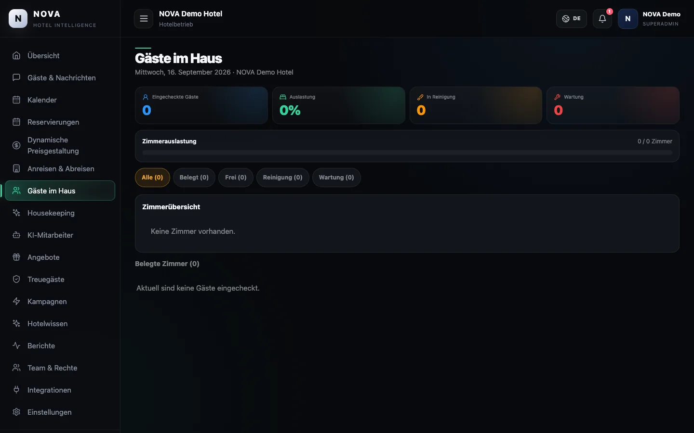This screenshot has height=433, width=694.
Task: Select the Belegt (0) filter chip
Action: (x=194, y=178)
